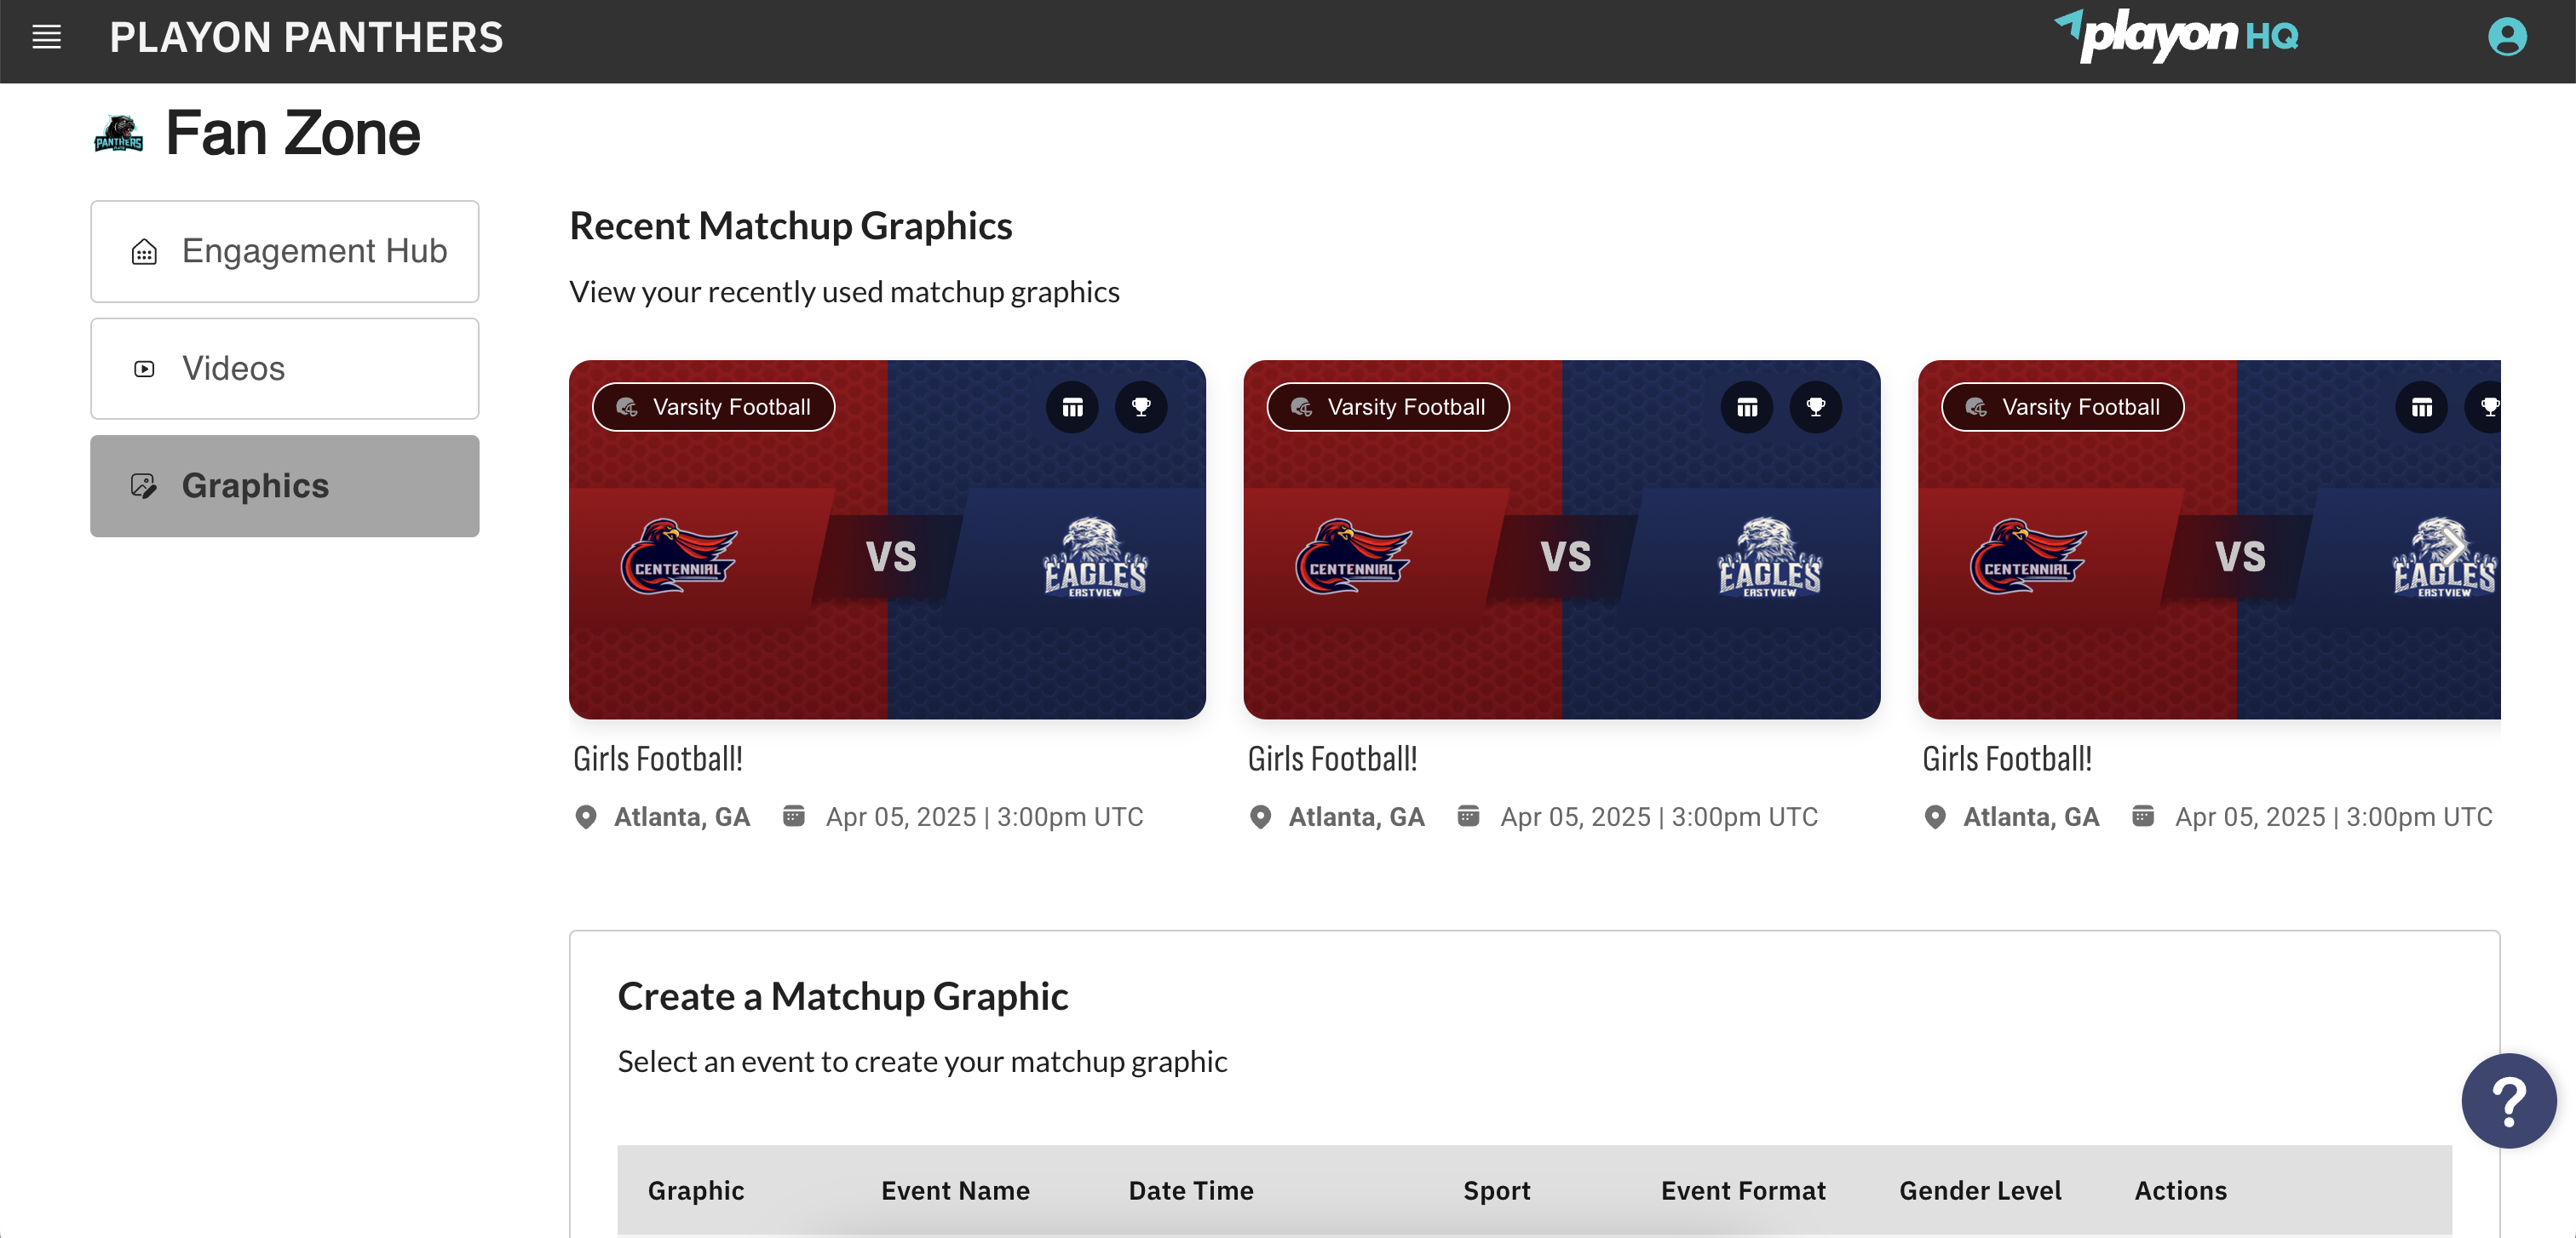2576x1238 pixels.
Task: Click the Varsity Football badge on the third card
Action: (2063, 407)
